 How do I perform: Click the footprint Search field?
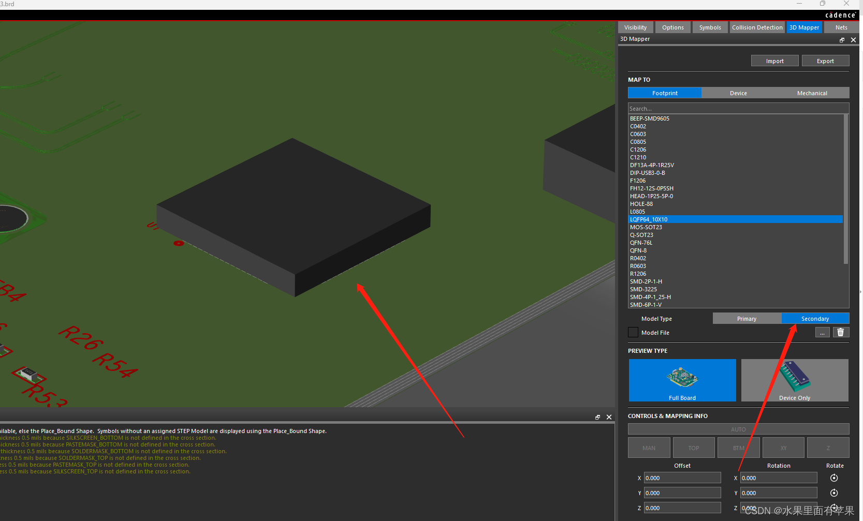click(x=735, y=109)
